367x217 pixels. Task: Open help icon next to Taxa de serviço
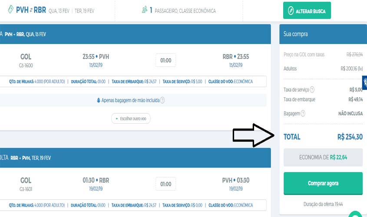point(312,90)
